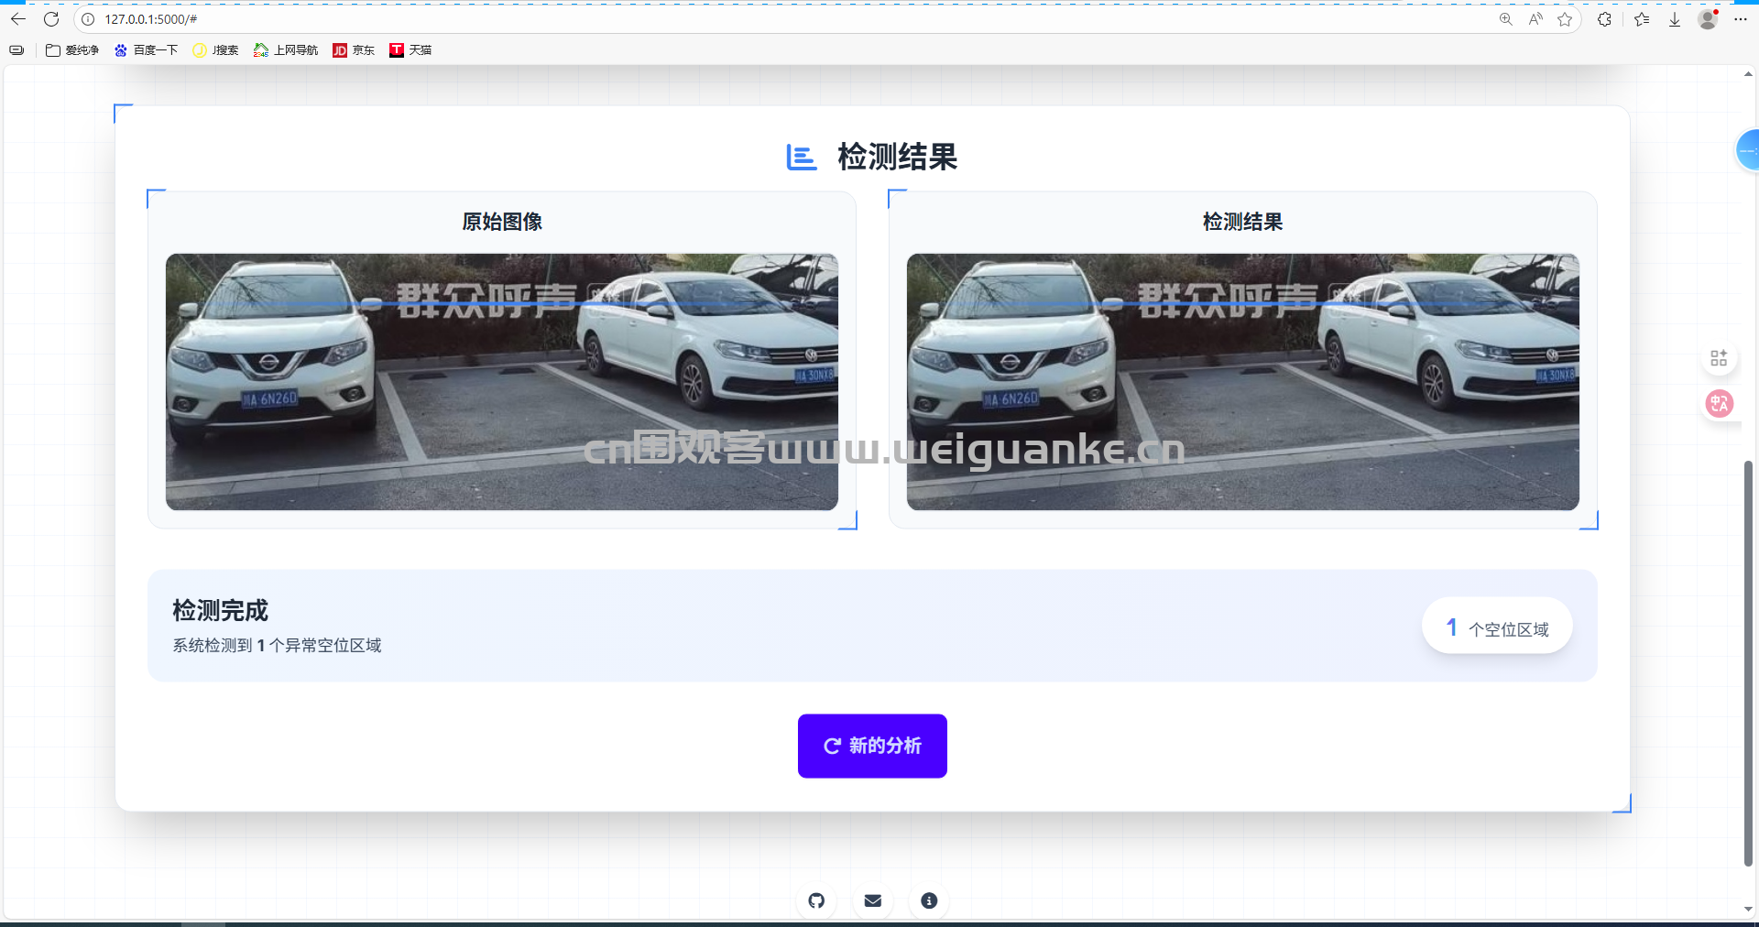Open browser downloads icon

[1674, 19]
